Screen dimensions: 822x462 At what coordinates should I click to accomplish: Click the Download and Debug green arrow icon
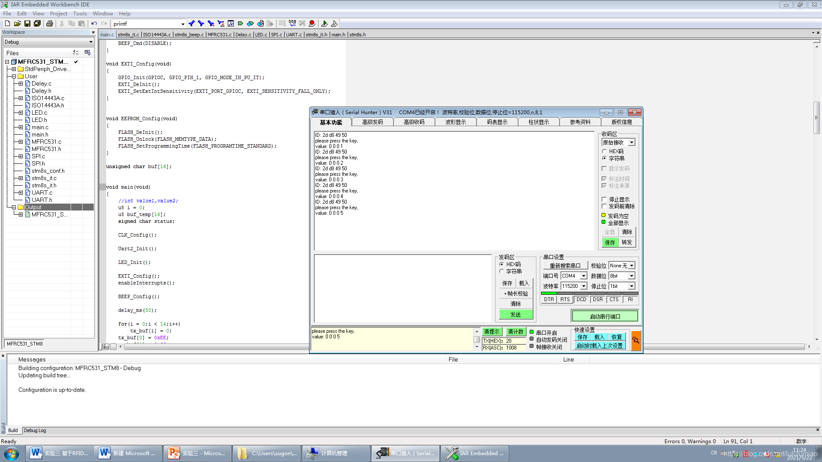click(324, 24)
